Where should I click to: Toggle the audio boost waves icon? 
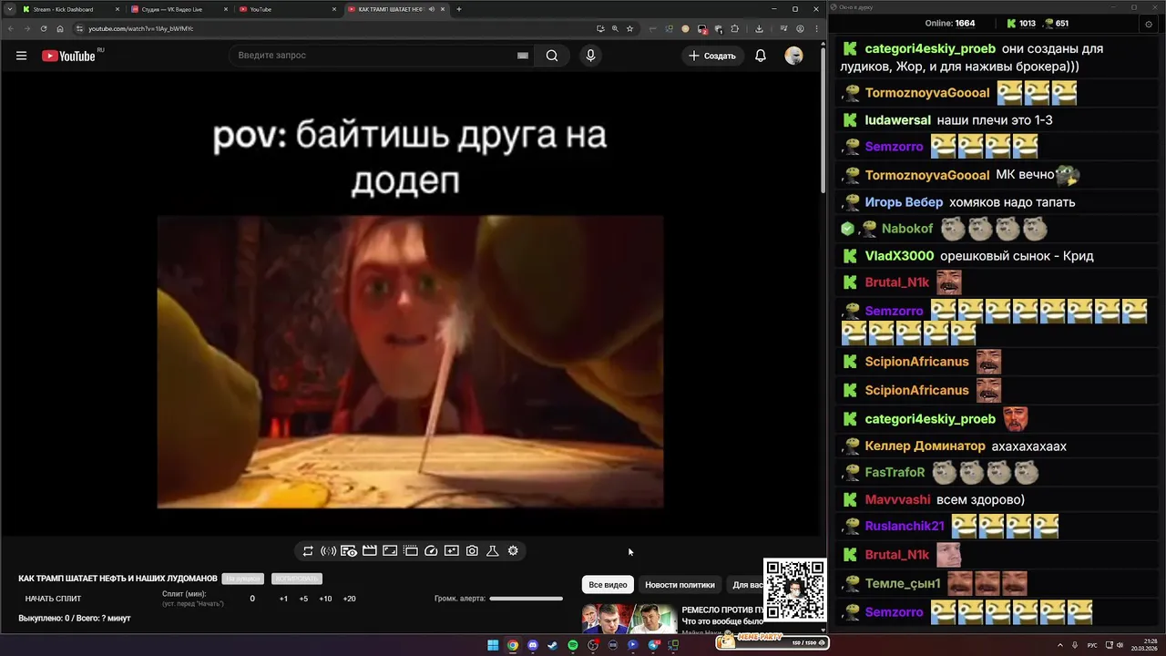[x=328, y=551]
